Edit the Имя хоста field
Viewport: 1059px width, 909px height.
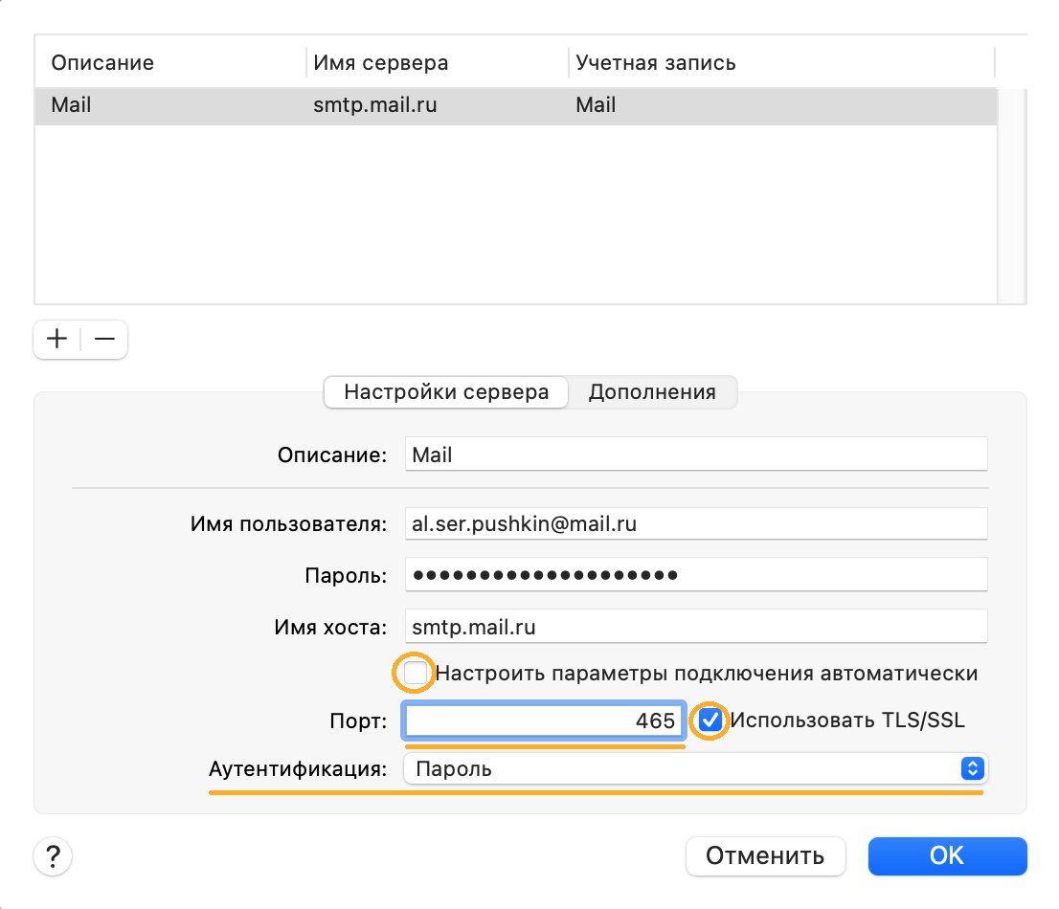[696, 627]
